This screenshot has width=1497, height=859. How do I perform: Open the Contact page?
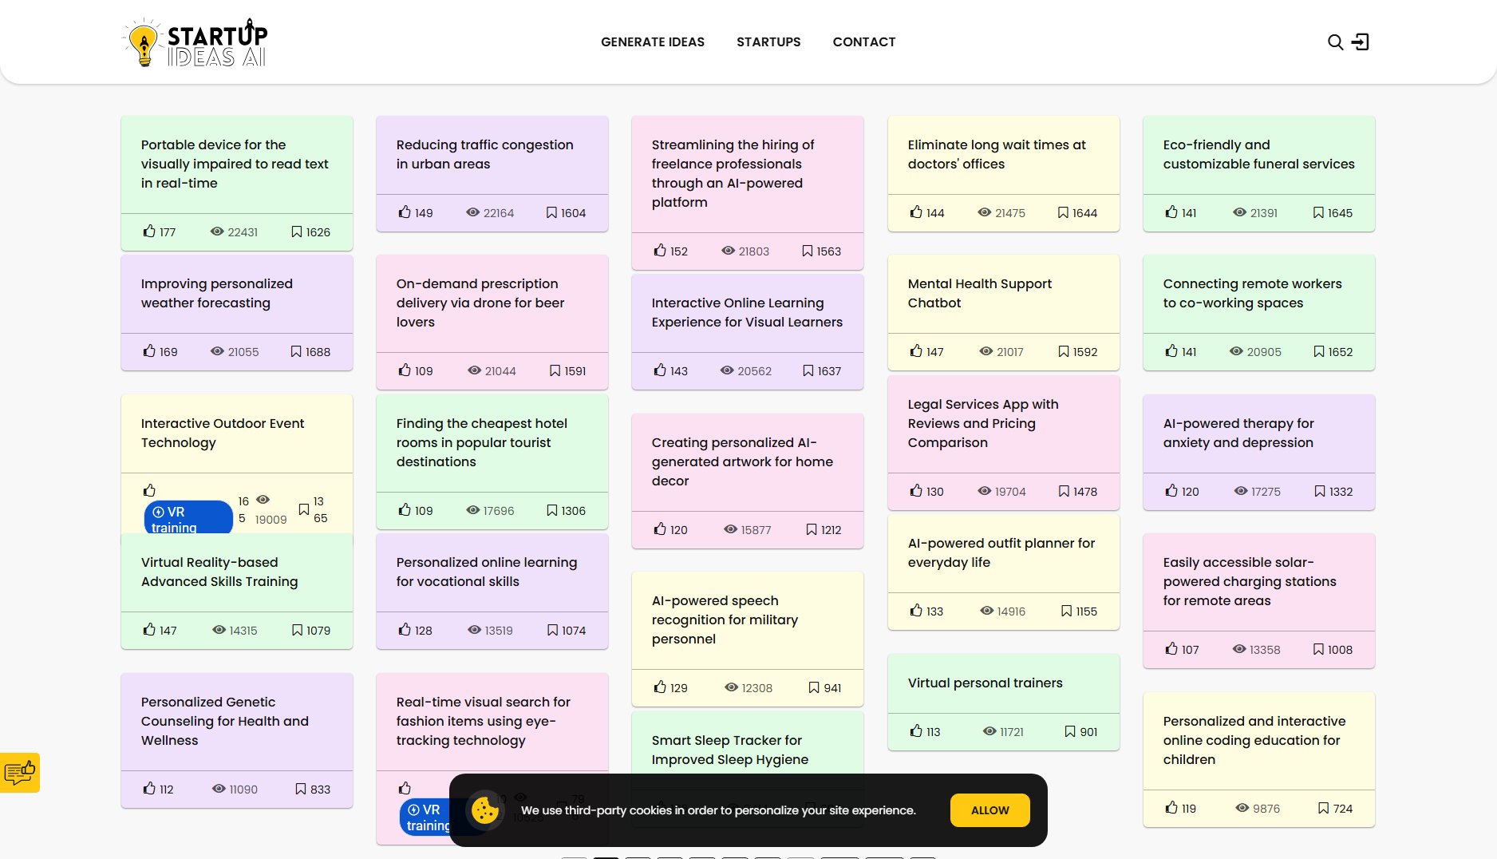point(863,42)
